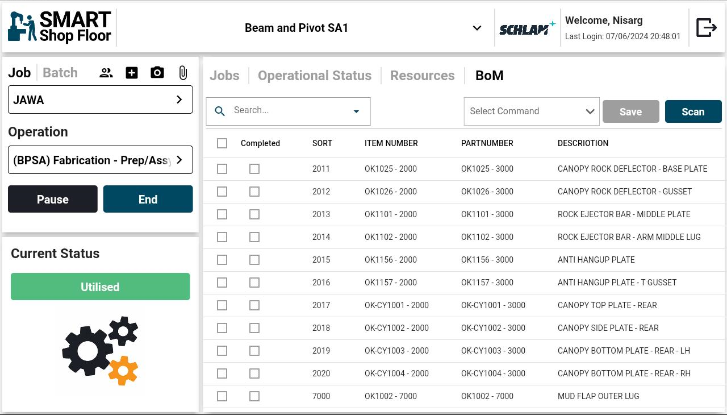Viewport: 727px width, 415px height.
Task: Click the logout icon in the header
Action: (x=706, y=27)
